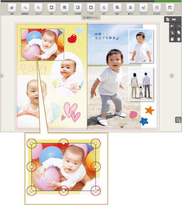Image resolution: width=182 pixels, height=206 pixels.
Task: Go to next page spread arrow
Action: 172,76
